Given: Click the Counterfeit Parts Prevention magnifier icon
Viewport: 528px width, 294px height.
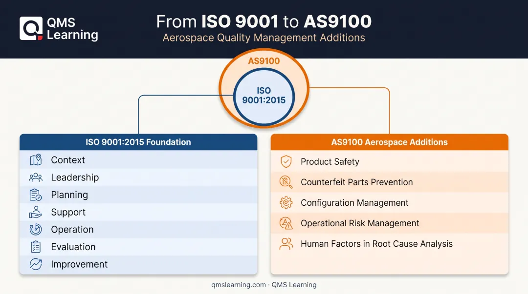Looking at the screenshot, I should 286,182.
